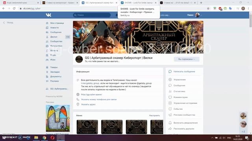
Task: Click the community avatar next to group title
Action: pyautogui.click(x=79, y=59)
